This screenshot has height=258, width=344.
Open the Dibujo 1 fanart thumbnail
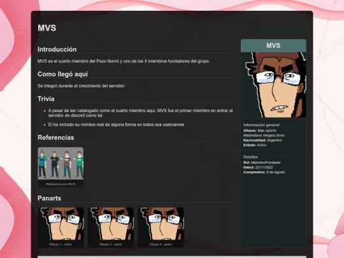pyautogui.click(x=61, y=224)
